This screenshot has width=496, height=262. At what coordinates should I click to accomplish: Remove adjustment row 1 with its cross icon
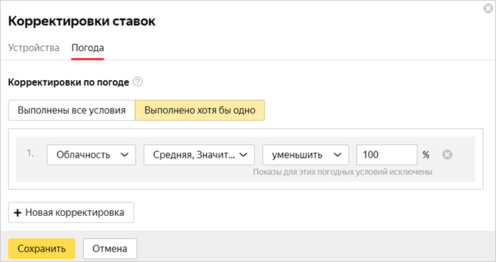tap(447, 155)
